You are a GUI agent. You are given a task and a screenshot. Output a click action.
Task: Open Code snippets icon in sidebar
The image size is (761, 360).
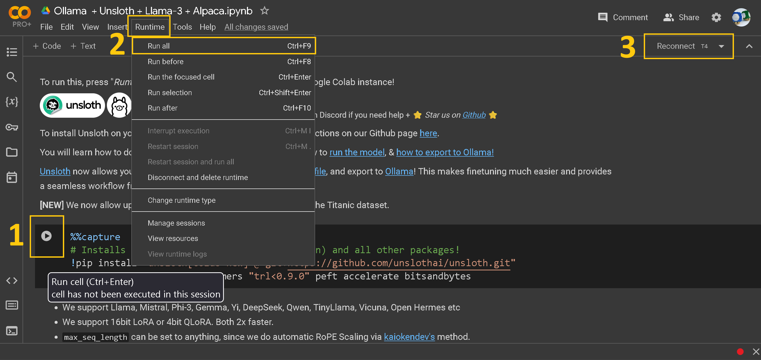11,280
